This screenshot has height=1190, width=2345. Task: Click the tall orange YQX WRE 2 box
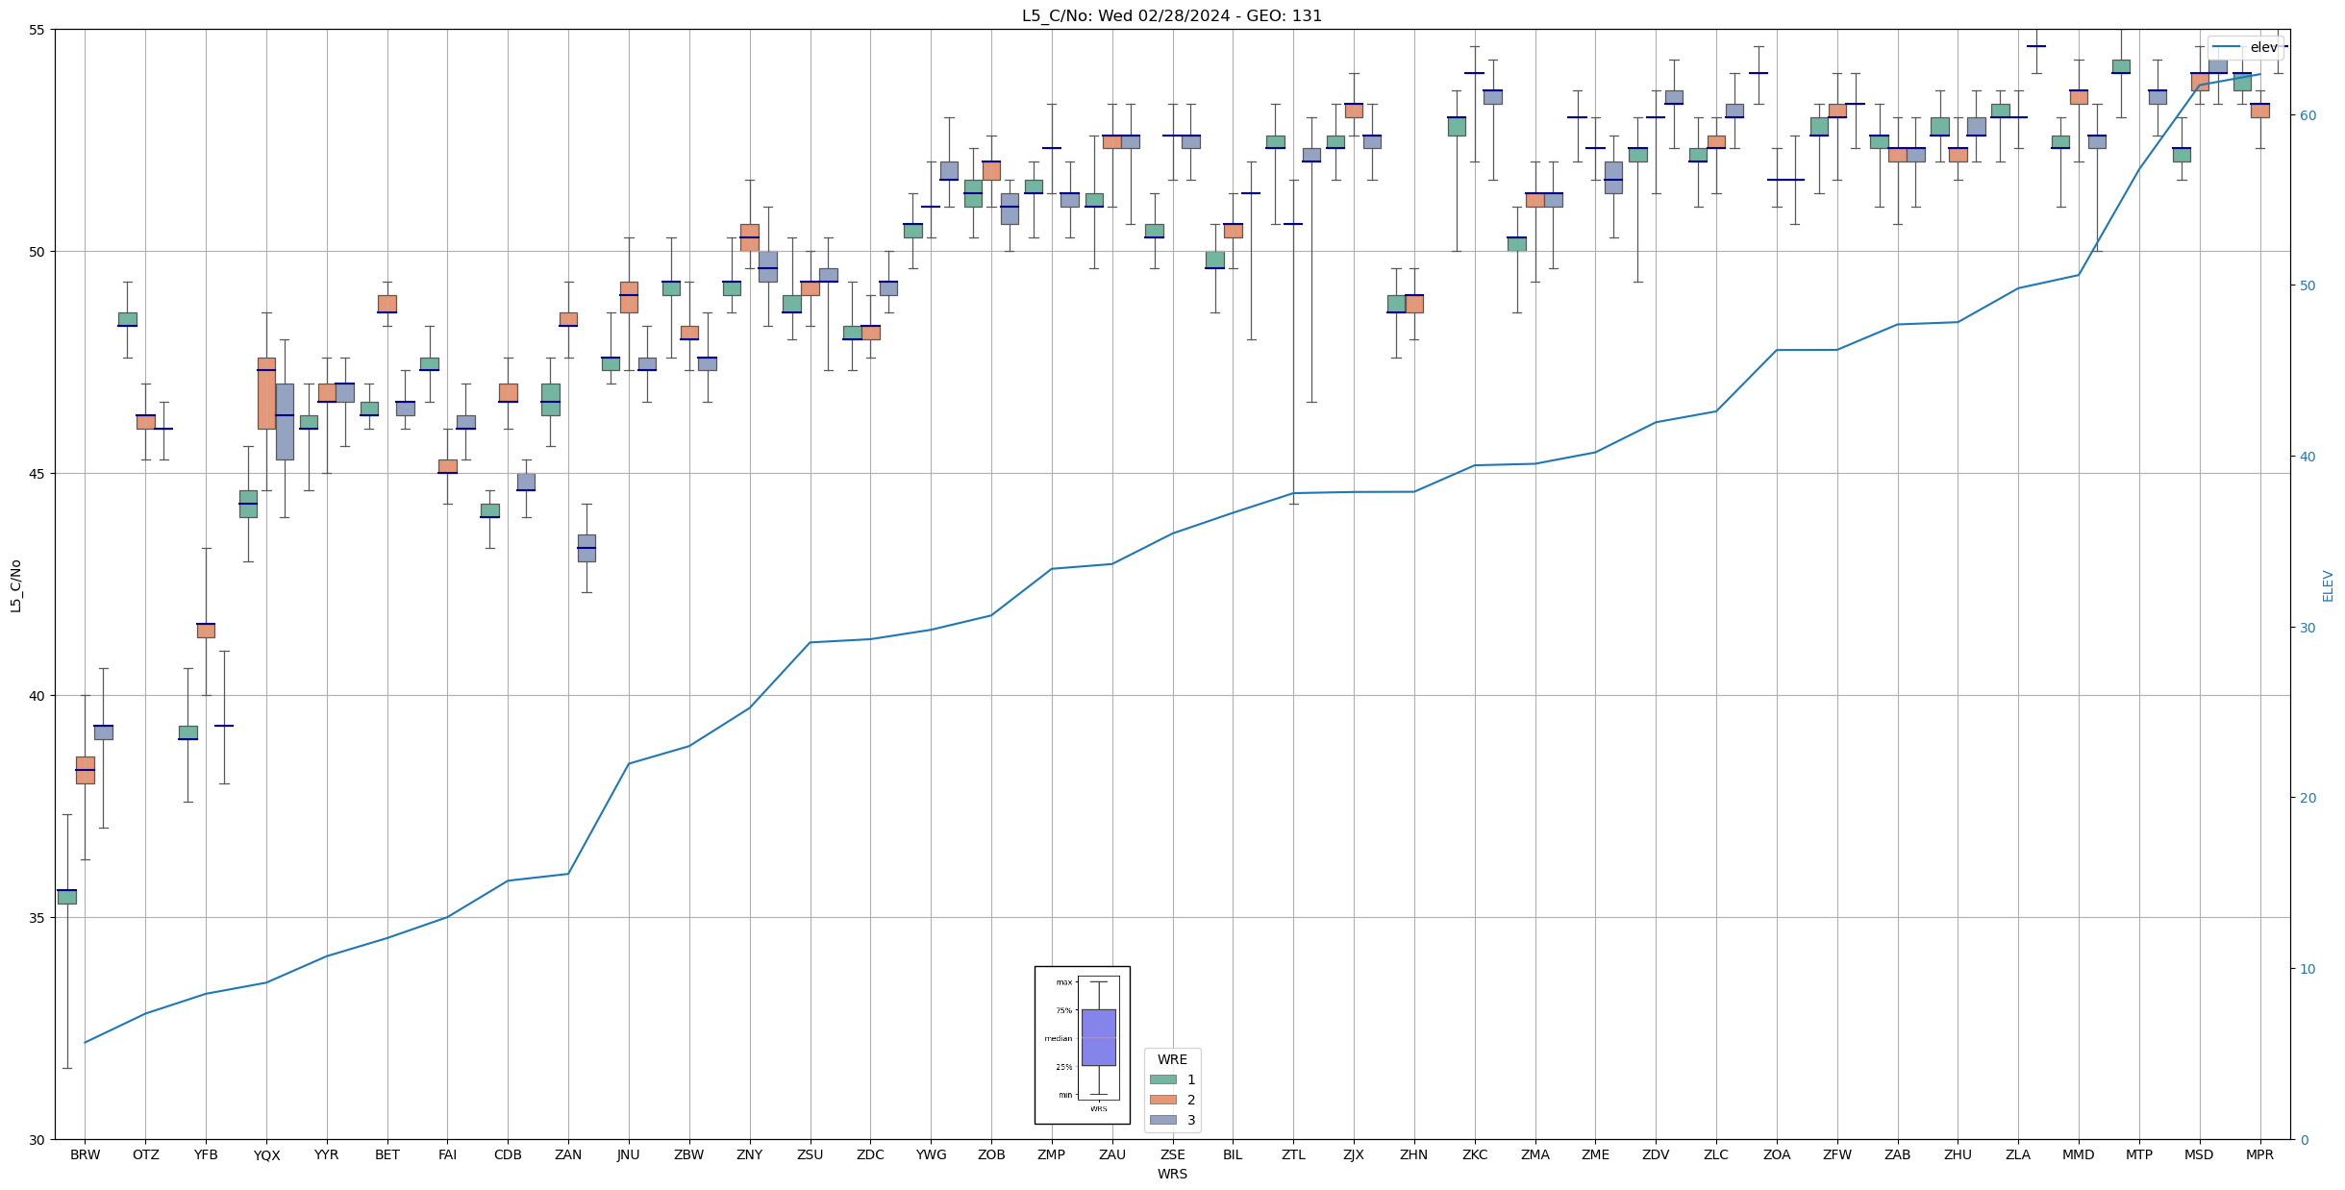click(266, 393)
